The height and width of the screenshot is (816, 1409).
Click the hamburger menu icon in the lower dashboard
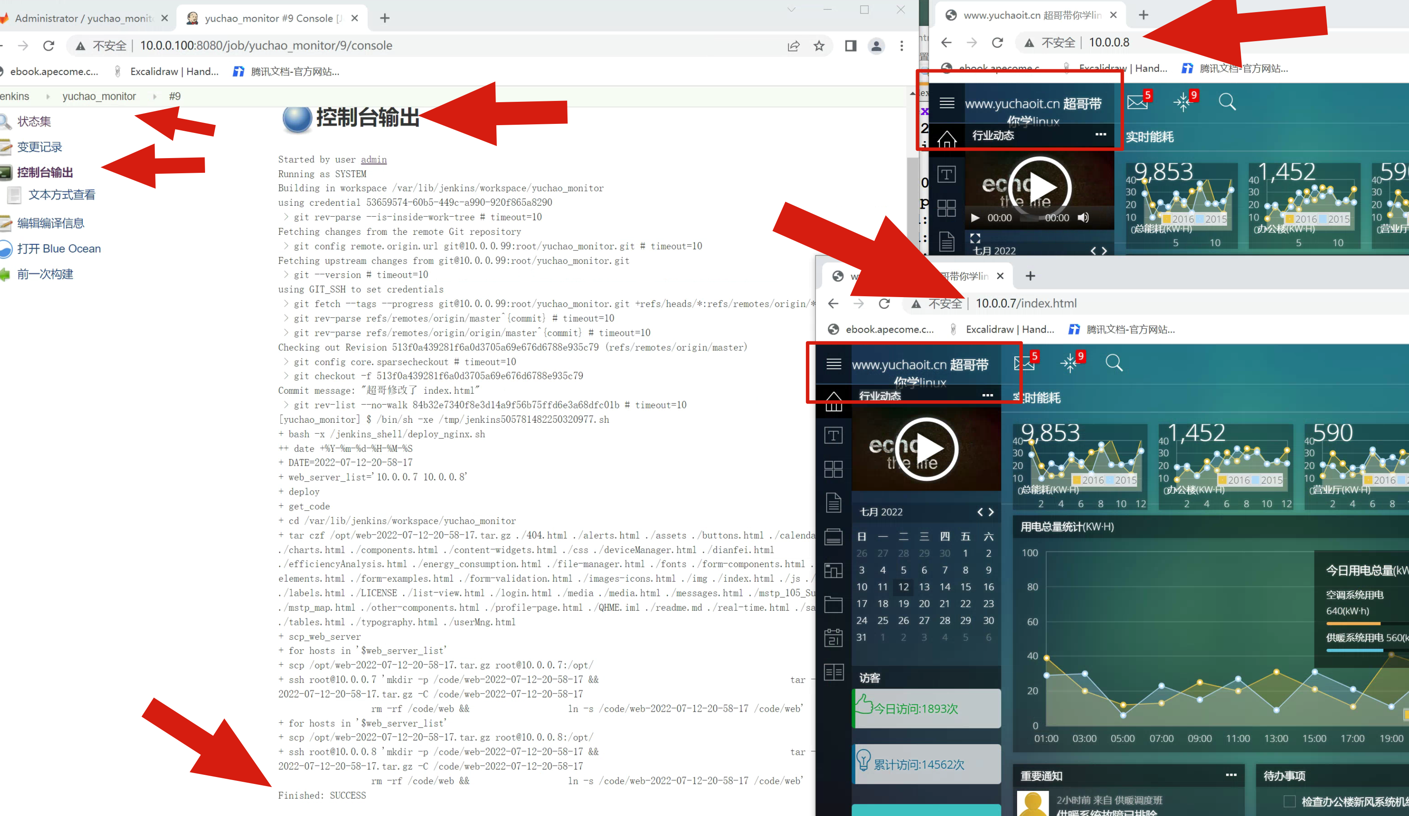coord(834,364)
